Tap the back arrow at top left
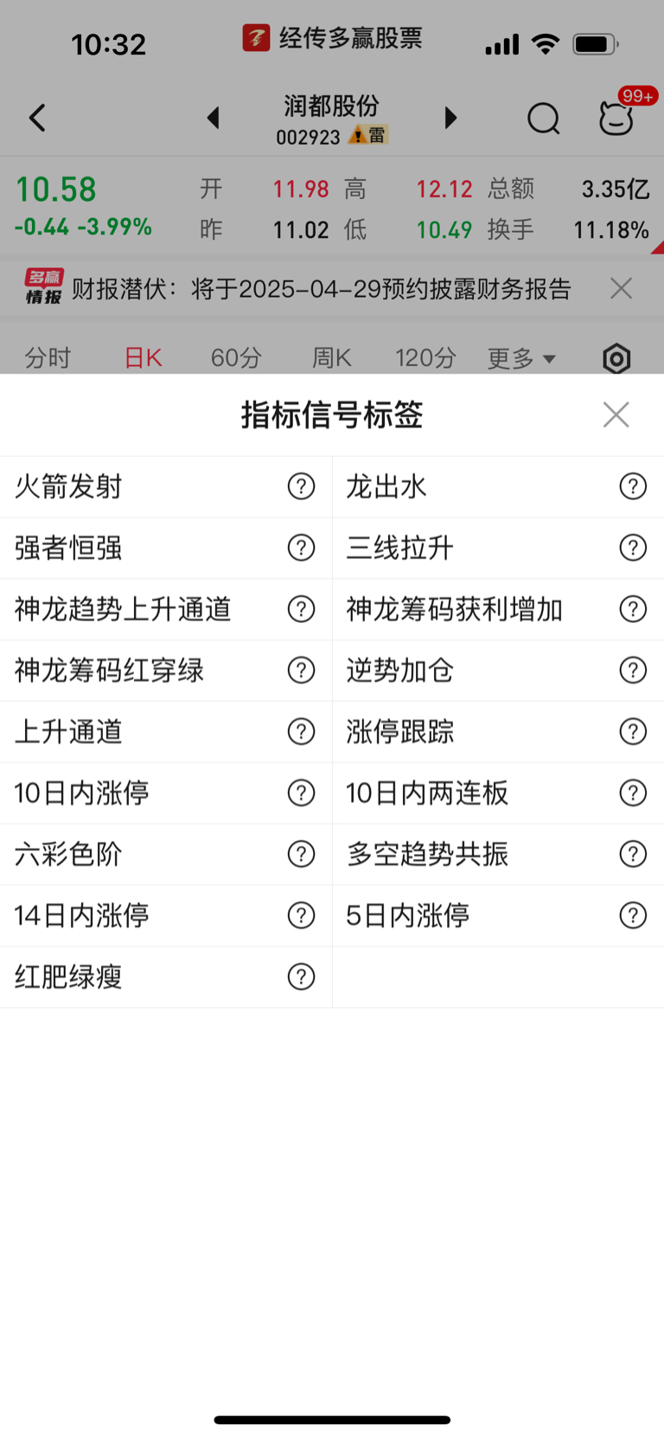Screen dimensions: 664x1439 pos(37,118)
